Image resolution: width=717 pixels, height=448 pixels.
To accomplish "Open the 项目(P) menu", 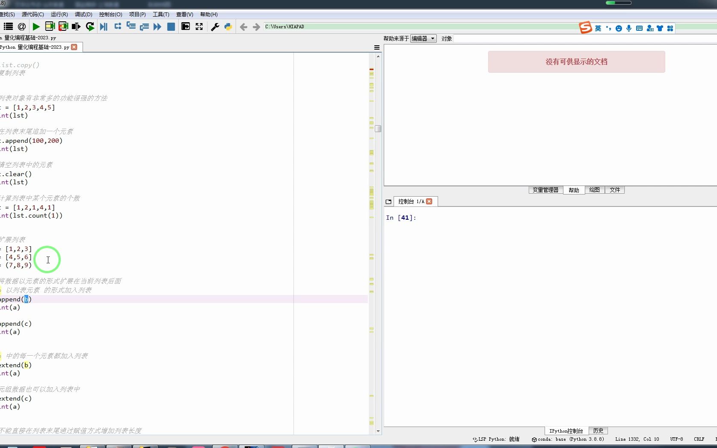I will tap(137, 15).
